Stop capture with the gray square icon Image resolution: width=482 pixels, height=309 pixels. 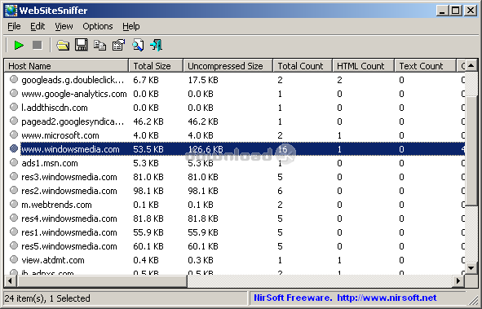[38, 45]
